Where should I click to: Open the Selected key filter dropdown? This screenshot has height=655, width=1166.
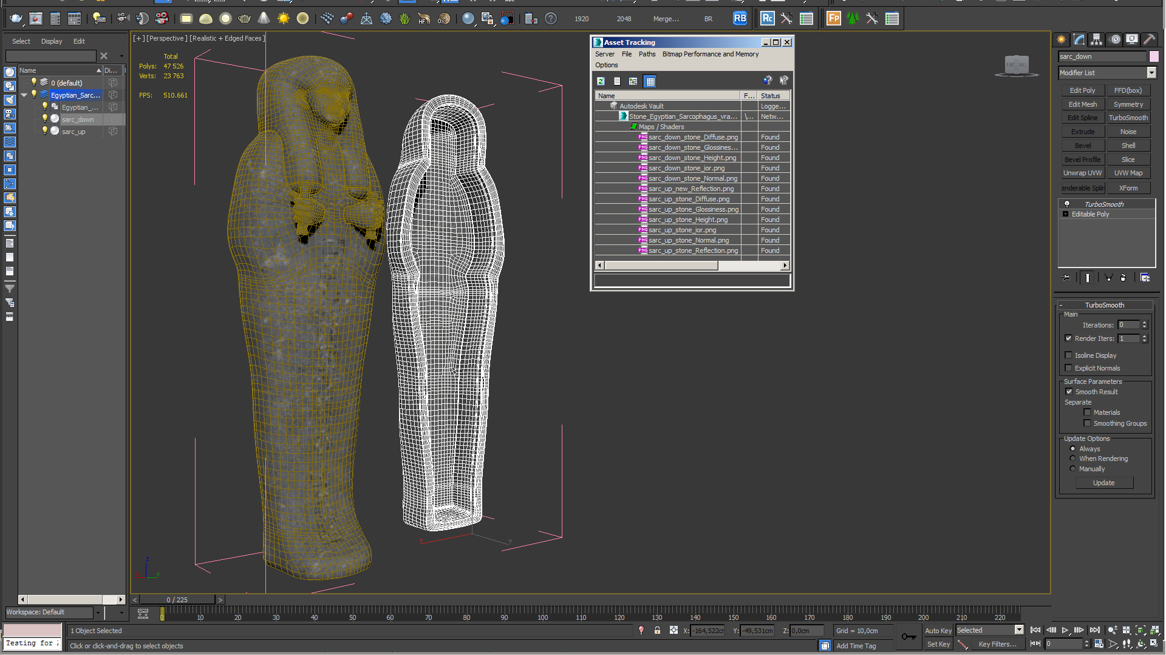pos(1019,630)
